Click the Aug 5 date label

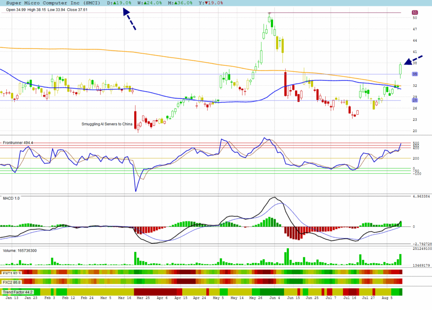[387, 298]
